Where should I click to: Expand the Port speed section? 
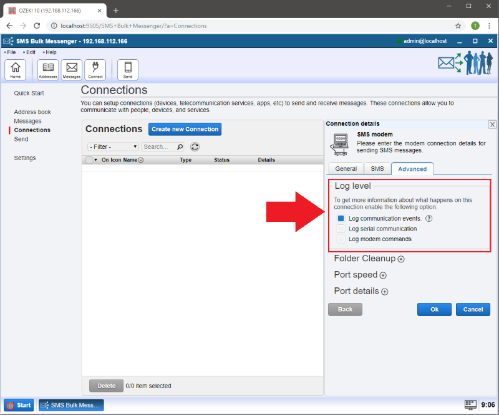pos(383,275)
